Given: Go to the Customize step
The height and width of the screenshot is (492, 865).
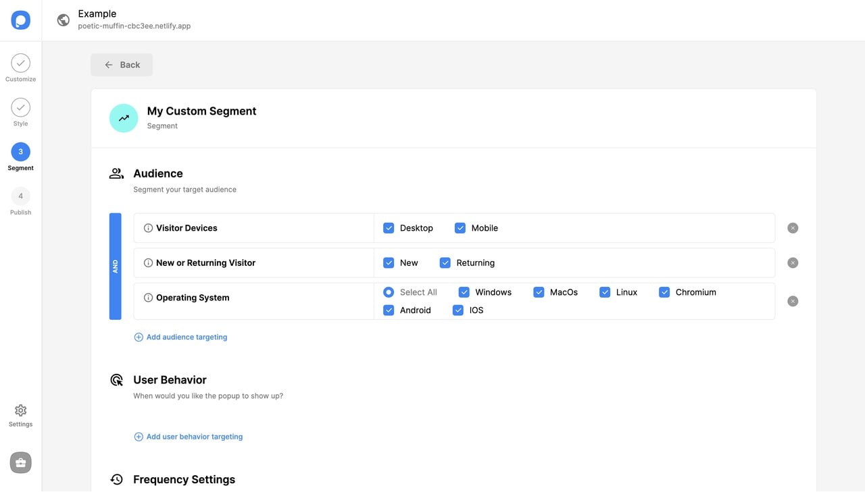Looking at the screenshot, I should pos(20,64).
